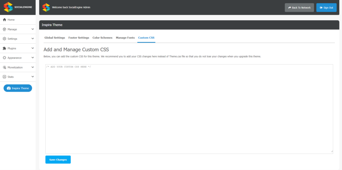The width and height of the screenshot is (342, 170).
Task: Open the Color Schemes tab
Action: click(103, 38)
